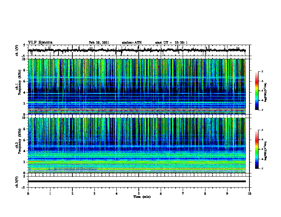Screen dimensions: 281x217
Task: Click the ch.2 spectrogram color scale bar
Action: point(257,149)
